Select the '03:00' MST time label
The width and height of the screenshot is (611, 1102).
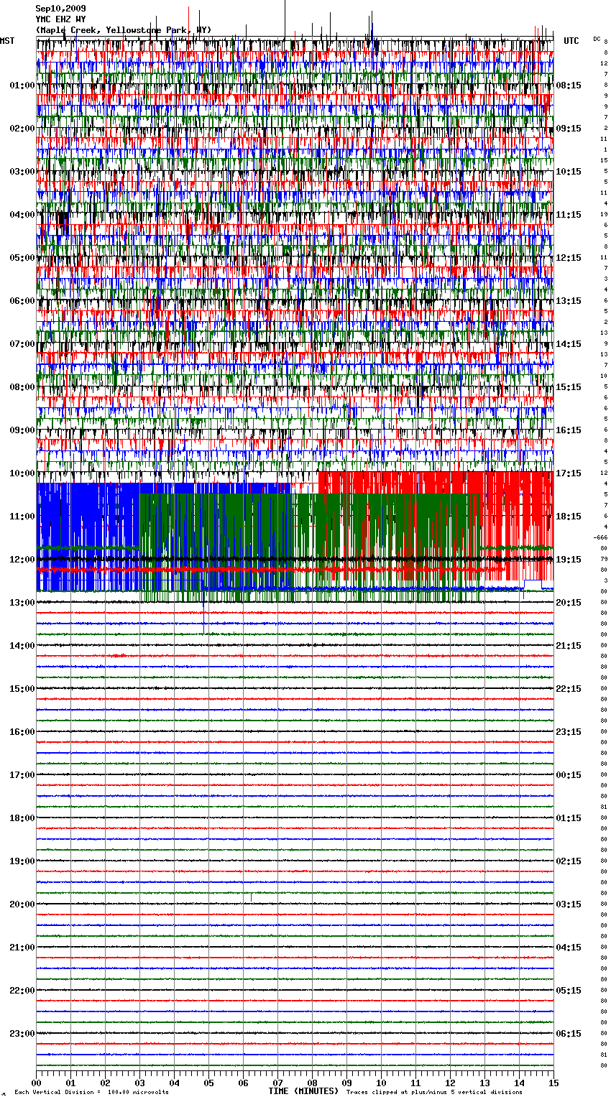(22, 172)
